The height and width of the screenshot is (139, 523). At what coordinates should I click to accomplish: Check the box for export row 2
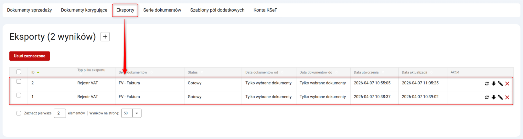19,82
